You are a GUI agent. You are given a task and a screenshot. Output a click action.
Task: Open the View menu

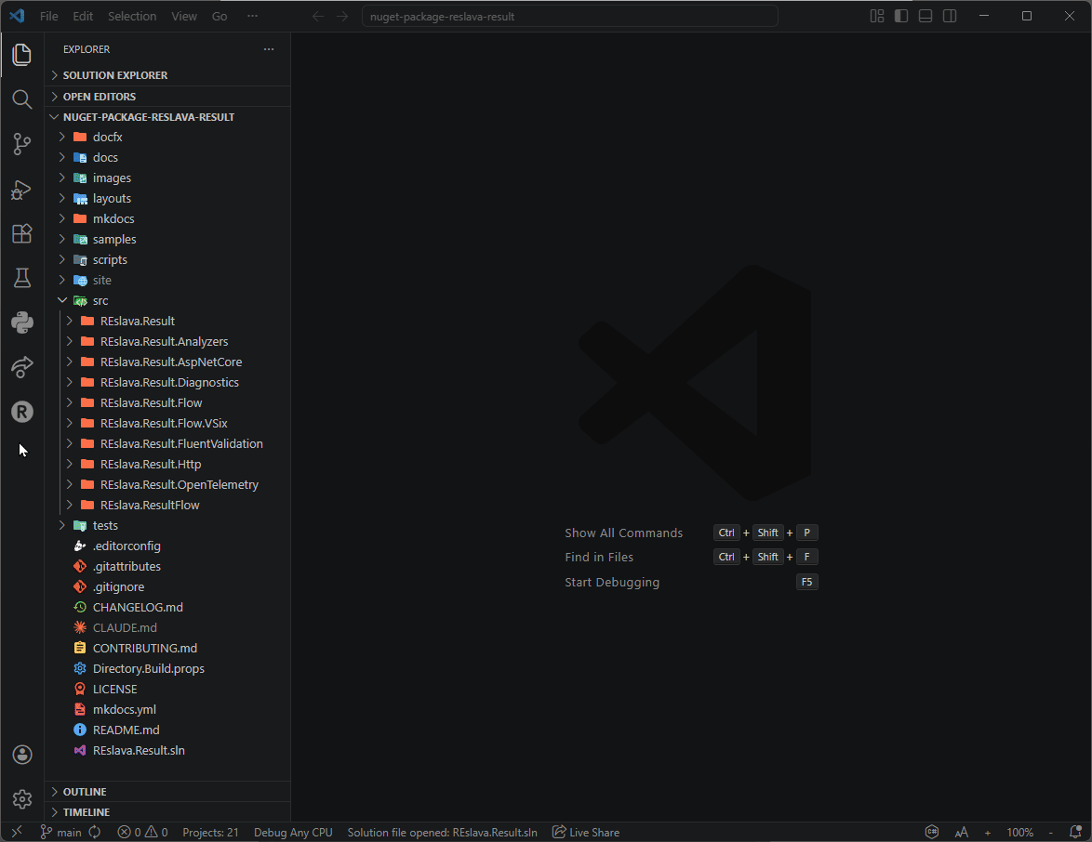point(184,16)
